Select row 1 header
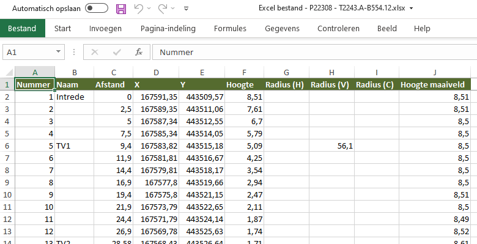The width and height of the screenshot is (477, 244). [x=7, y=84]
